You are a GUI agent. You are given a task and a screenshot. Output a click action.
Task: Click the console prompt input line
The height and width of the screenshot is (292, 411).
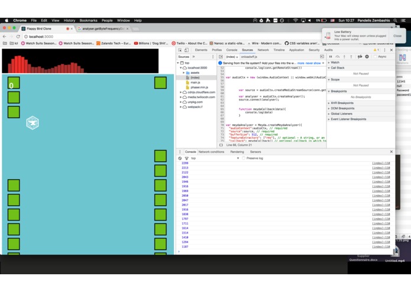pyautogui.click(x=286, y=252)
